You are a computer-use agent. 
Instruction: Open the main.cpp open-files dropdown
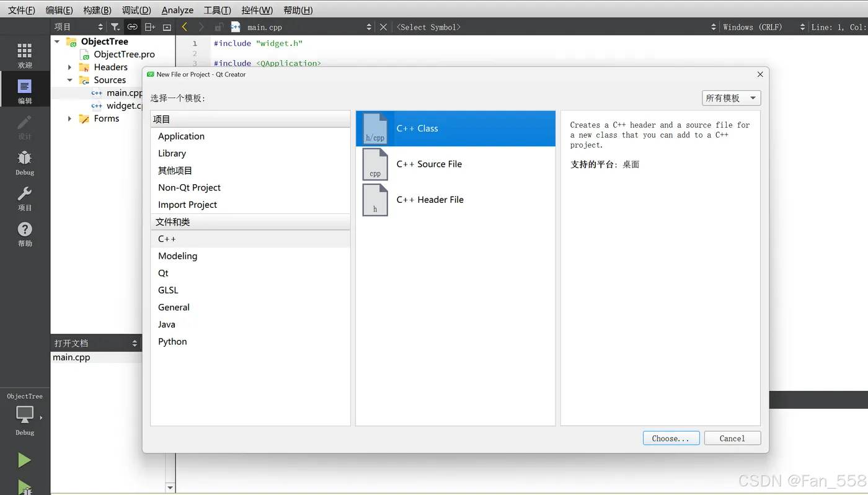pyautogui.click(x=301, y=27)
